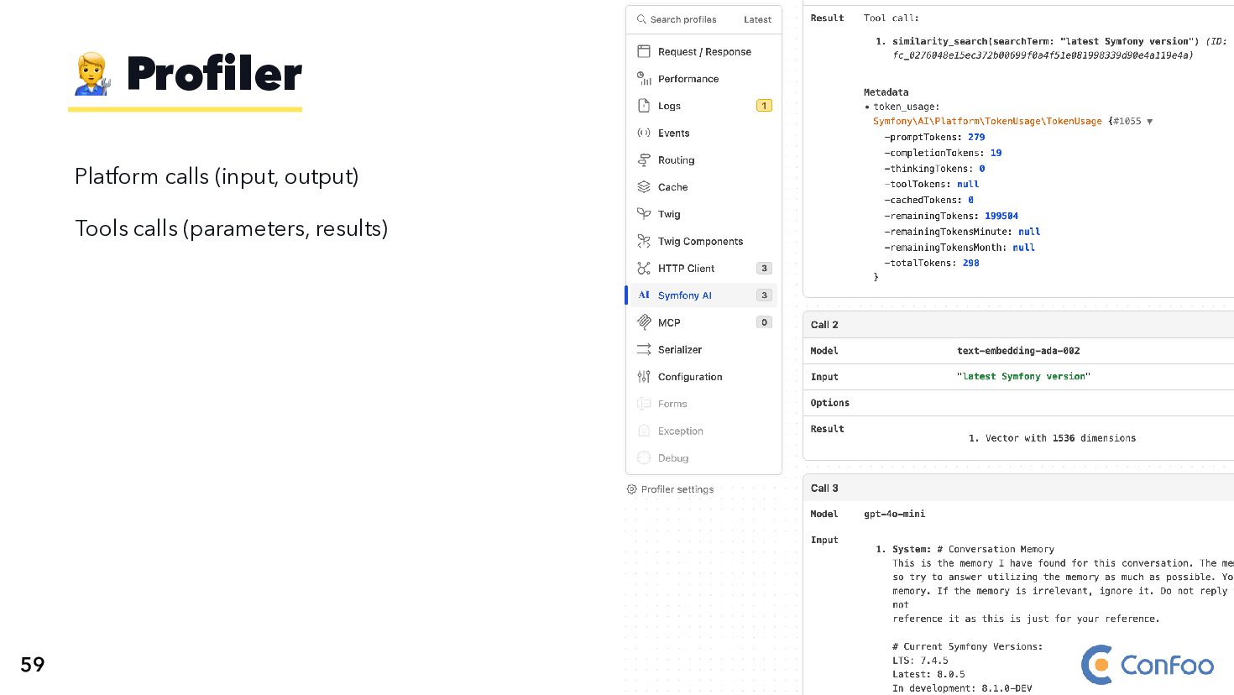Click the HTTP Client icon
Viewport: 1234px width, 695px height.
tap(644, 268)
